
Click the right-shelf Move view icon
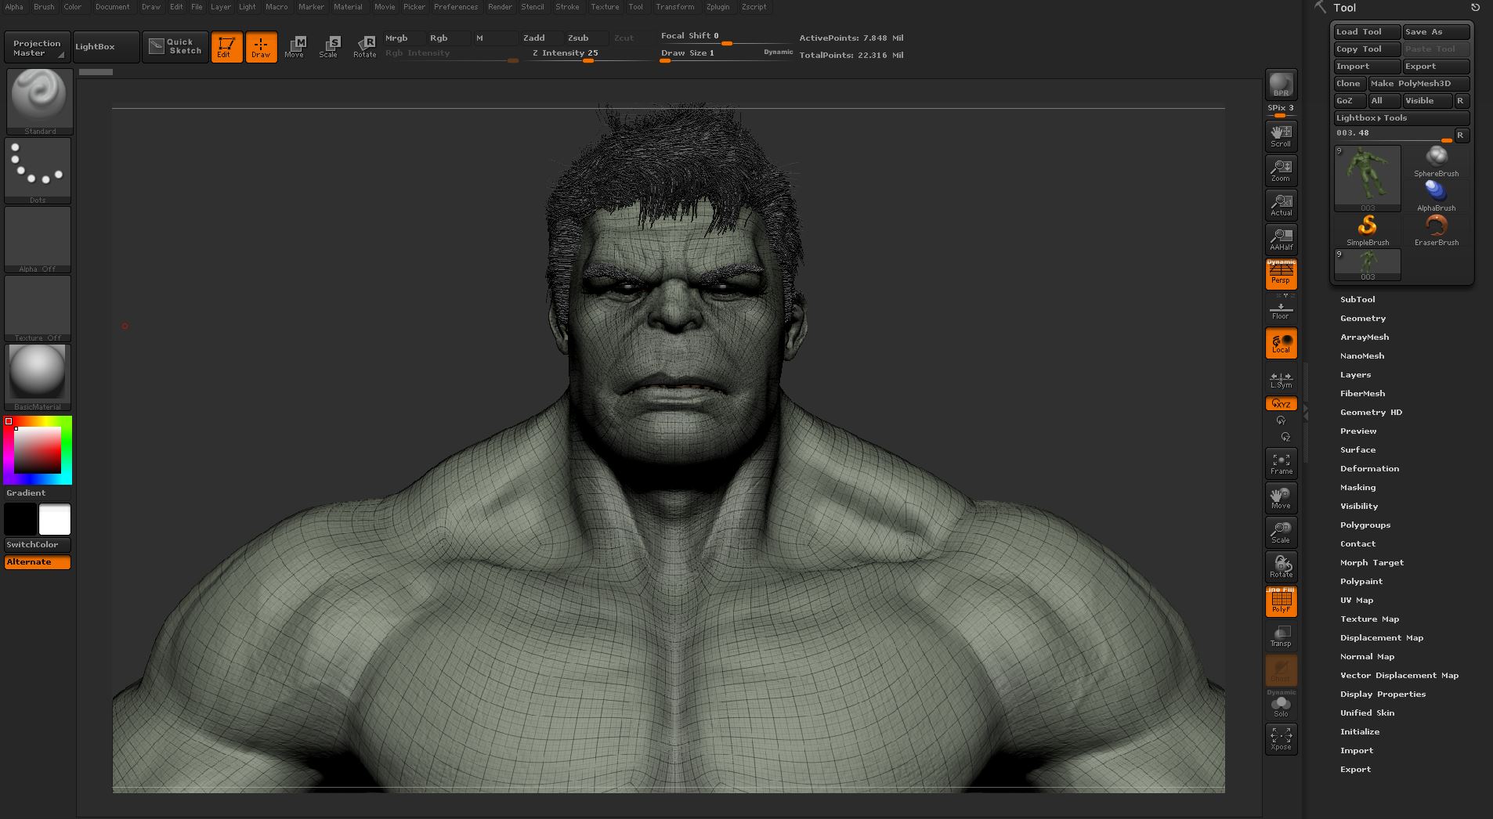click(1281, 498)
